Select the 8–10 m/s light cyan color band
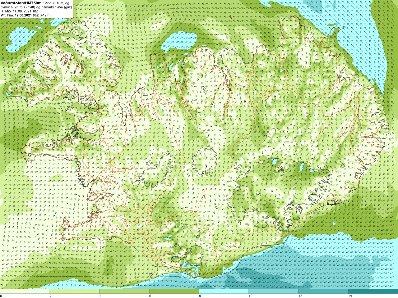This screenshot has height=298, width=398. [224, 291]
